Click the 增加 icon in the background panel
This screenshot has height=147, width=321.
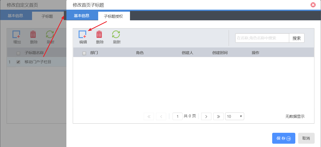click(x=17, y=35)
